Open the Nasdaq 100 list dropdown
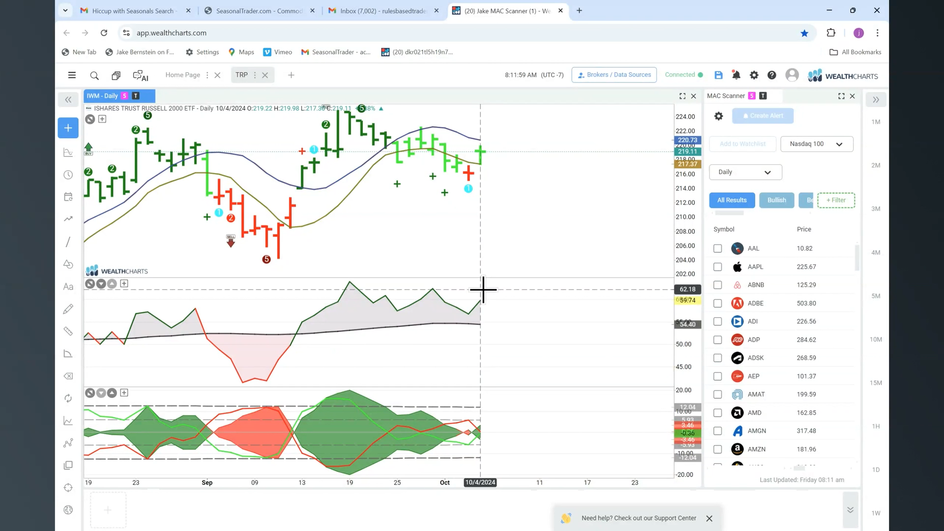 click(817, 144)
